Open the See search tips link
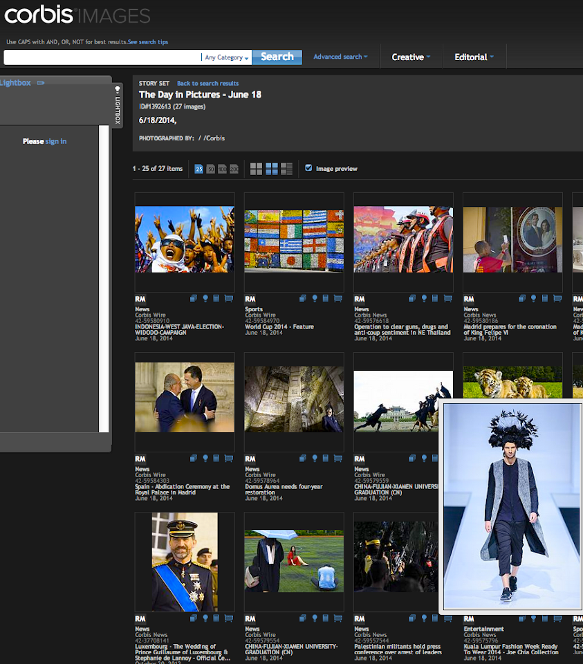Viewport: 583px width, 664px height. [x=148, y=42]
